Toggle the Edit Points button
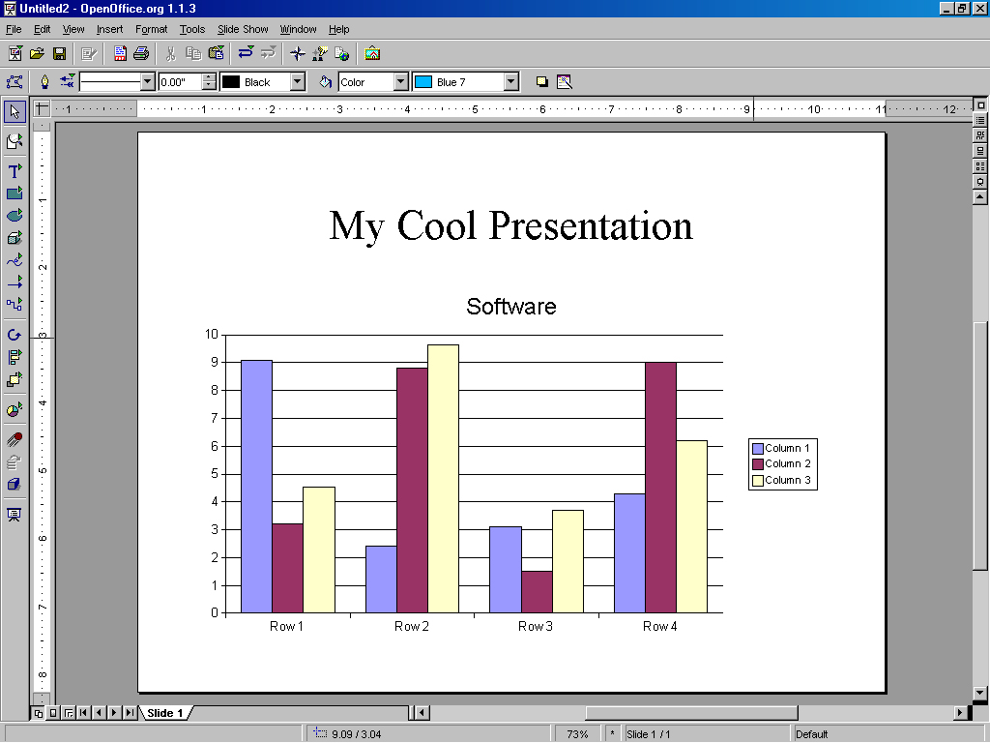Screen dimensions: 990x743 (x=15, y=82)
